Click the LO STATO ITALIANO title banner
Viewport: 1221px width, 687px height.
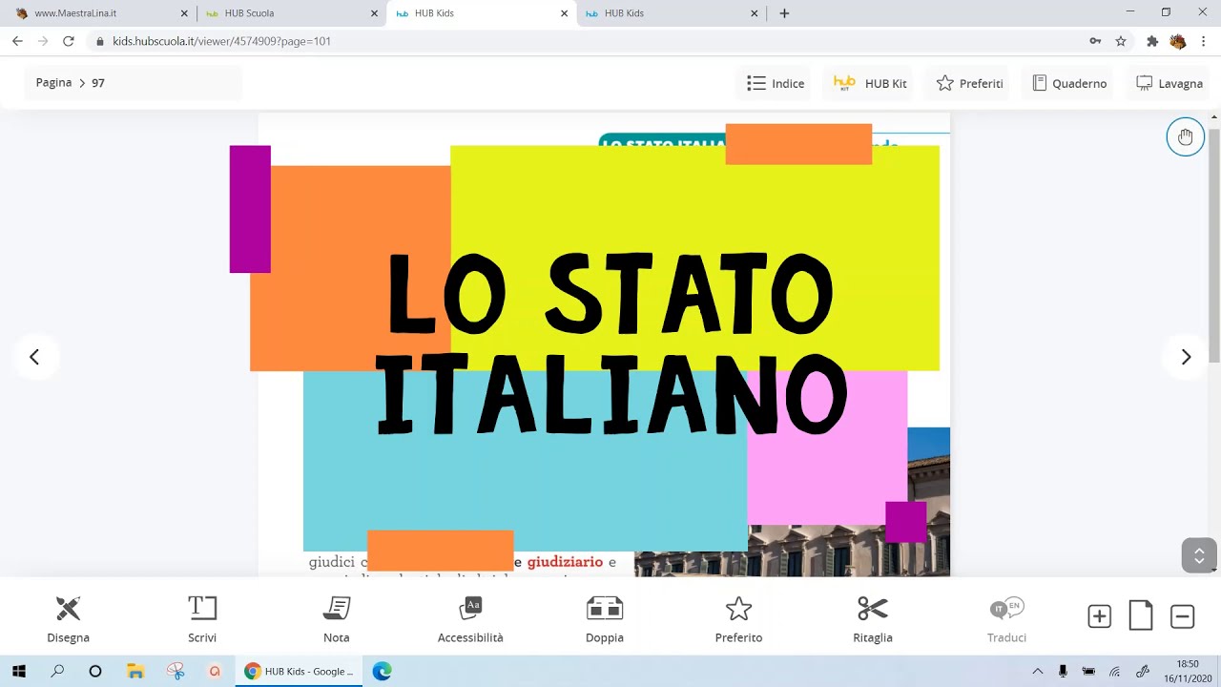coord(611,343)
